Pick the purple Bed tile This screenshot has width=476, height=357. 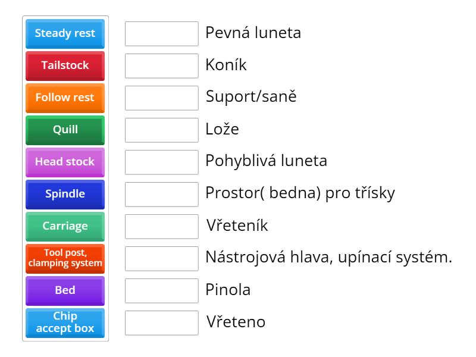tap(65, 290)
